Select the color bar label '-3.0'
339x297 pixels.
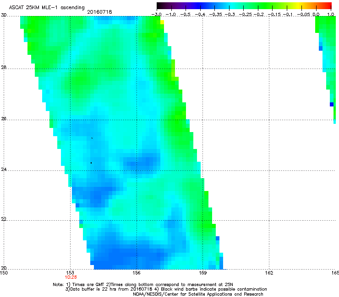pyautogui.click(x=156, y=15)
